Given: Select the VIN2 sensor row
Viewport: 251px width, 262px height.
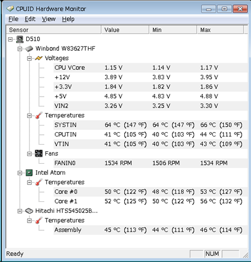Looking at the screenshot, I should (x=150, y=106).
